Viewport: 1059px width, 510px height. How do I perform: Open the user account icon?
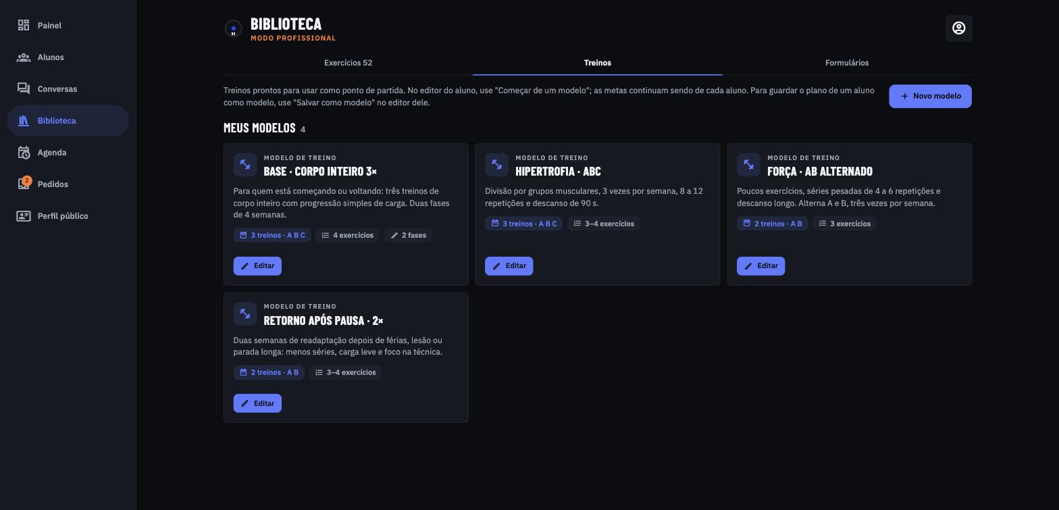tap(959, 28)
